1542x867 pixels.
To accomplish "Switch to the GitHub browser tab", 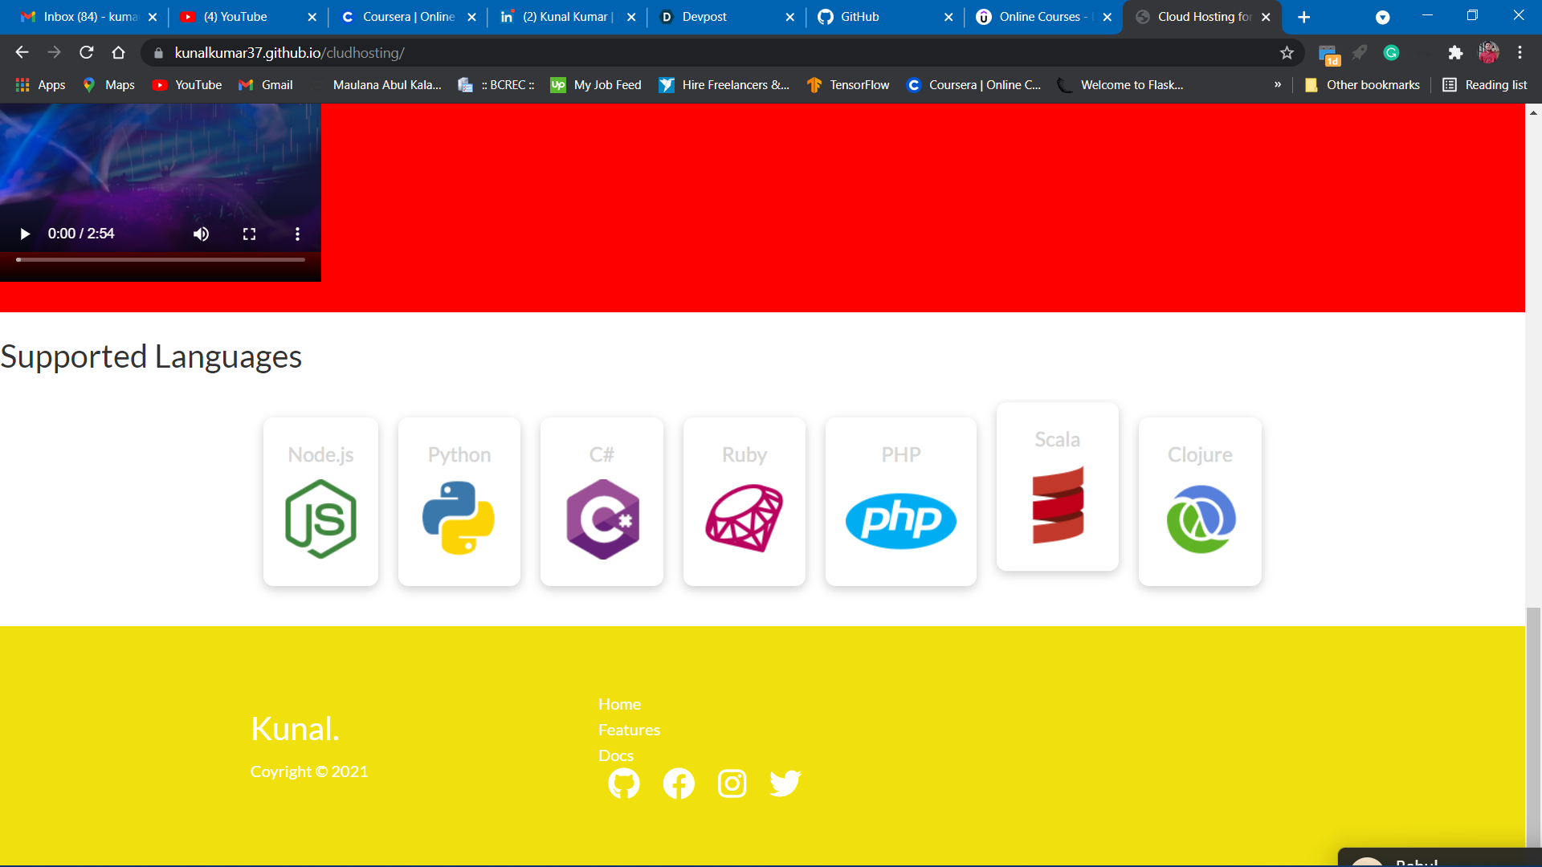I will (x=859, y=17).
